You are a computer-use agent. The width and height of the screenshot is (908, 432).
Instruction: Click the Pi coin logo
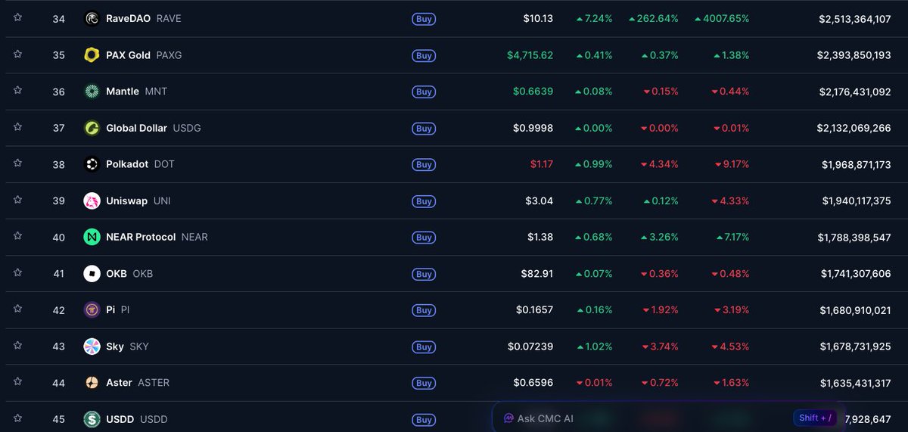tap(92, 309)
